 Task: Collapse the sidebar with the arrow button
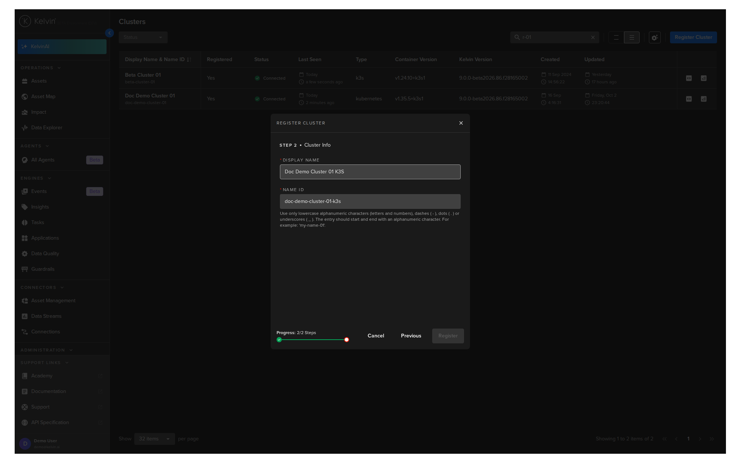pyautogui.click(x=110, y=33)
